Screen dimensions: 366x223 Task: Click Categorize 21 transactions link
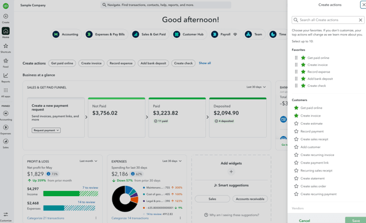click(45, 218)
